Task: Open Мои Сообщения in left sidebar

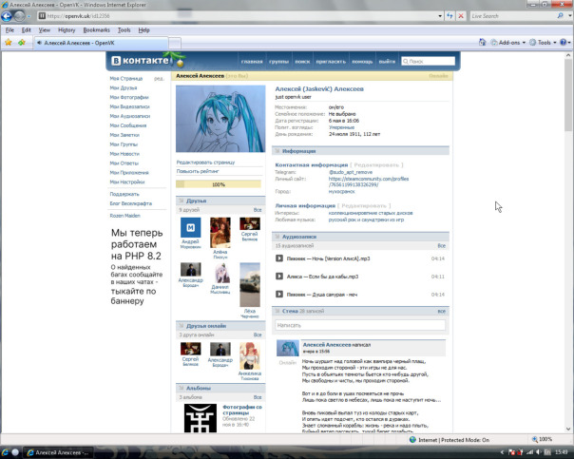Action: (128, 125)
